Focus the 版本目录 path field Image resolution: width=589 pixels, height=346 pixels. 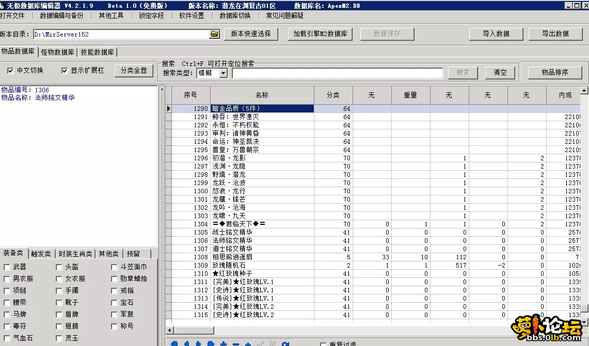[x=121, y=34]
